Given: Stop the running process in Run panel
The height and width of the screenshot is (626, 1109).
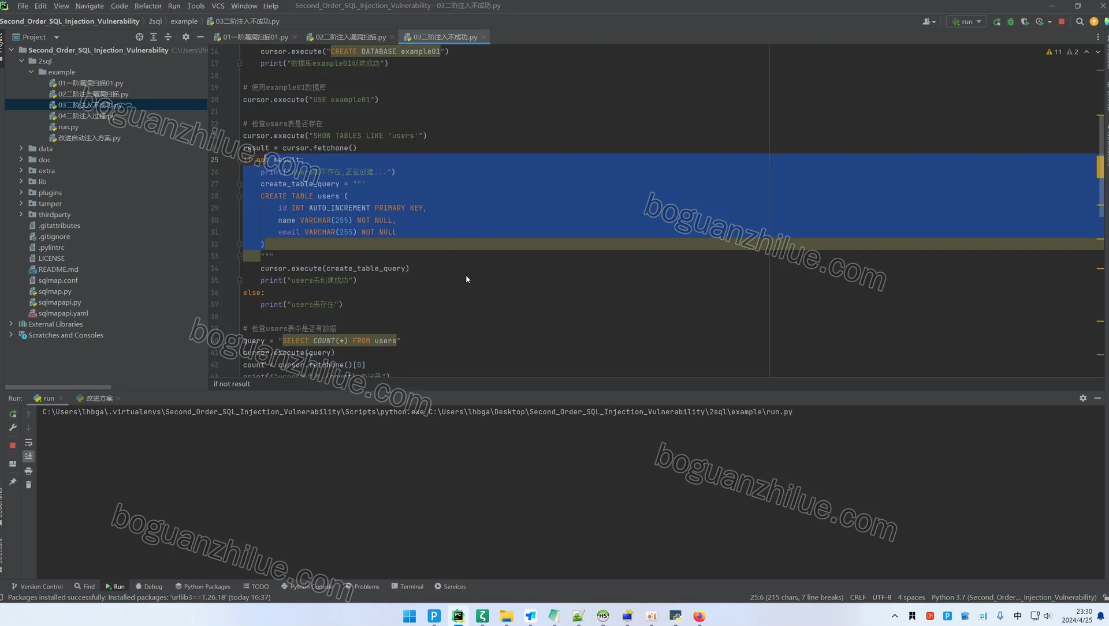Looking at the screenshot, I should (x=13, y=445).
